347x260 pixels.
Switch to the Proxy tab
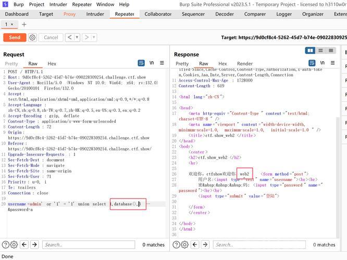click(x=69, y=14)
